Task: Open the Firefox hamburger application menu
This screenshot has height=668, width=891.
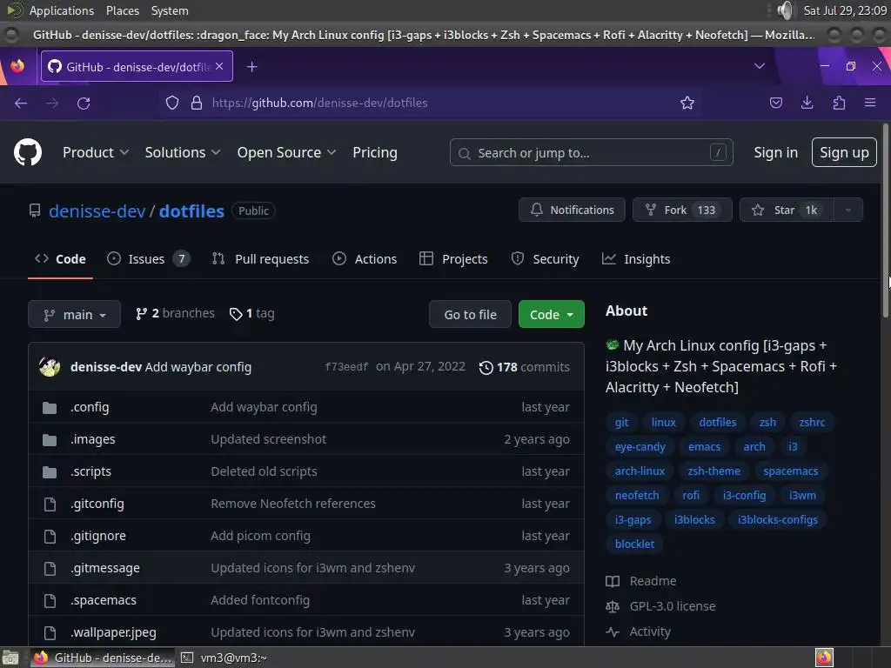Action: (870, 103)
